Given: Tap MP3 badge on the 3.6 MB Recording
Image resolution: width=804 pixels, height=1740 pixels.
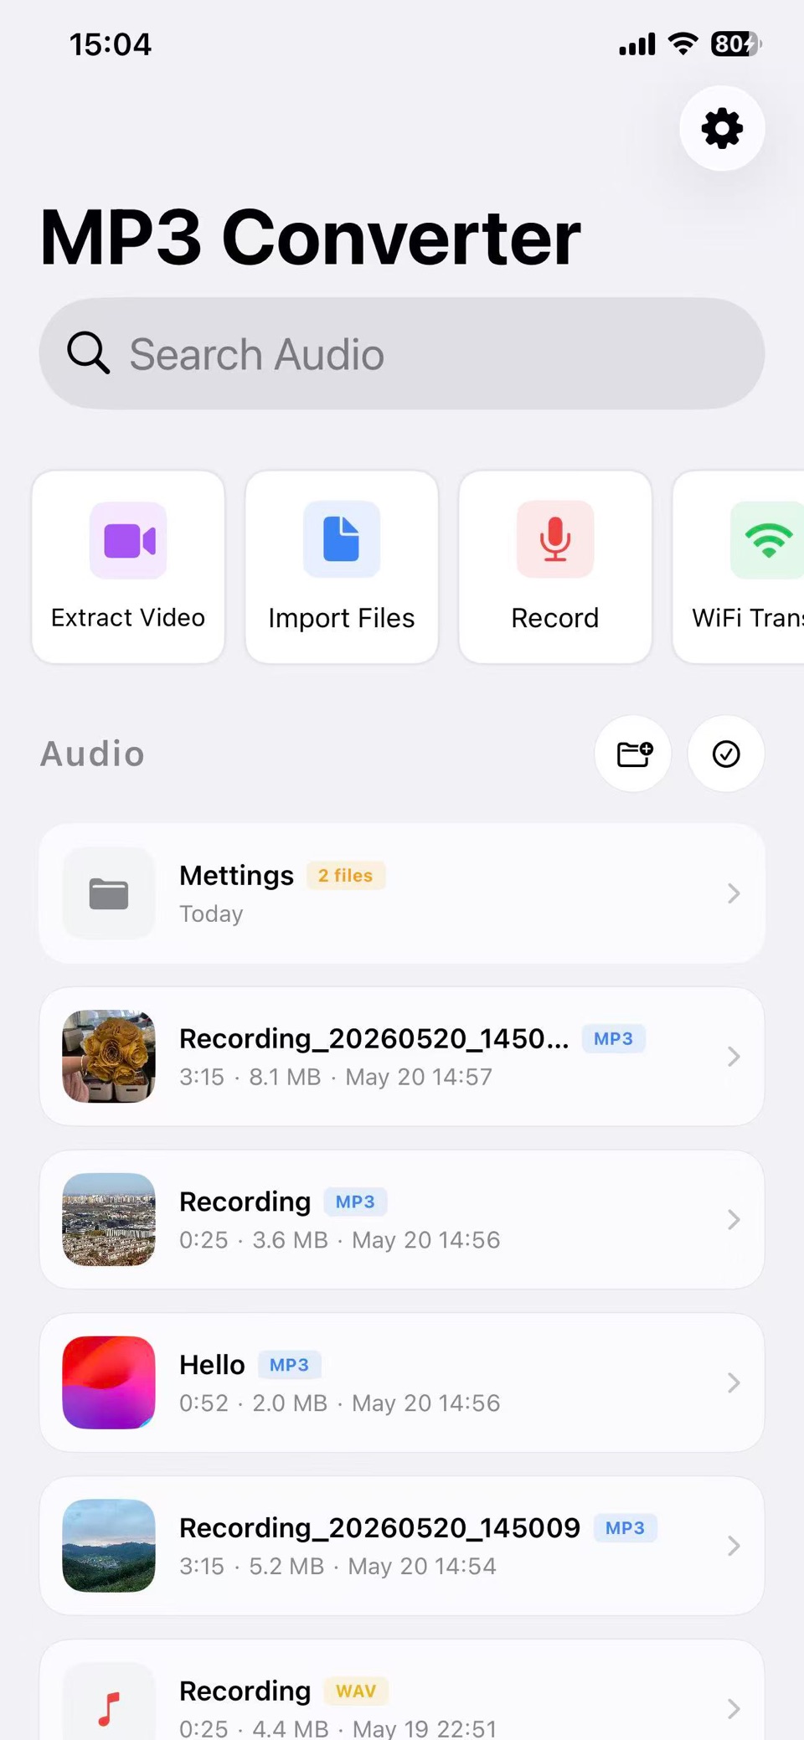Looking at the screenshot, I should click(355, 1202).
